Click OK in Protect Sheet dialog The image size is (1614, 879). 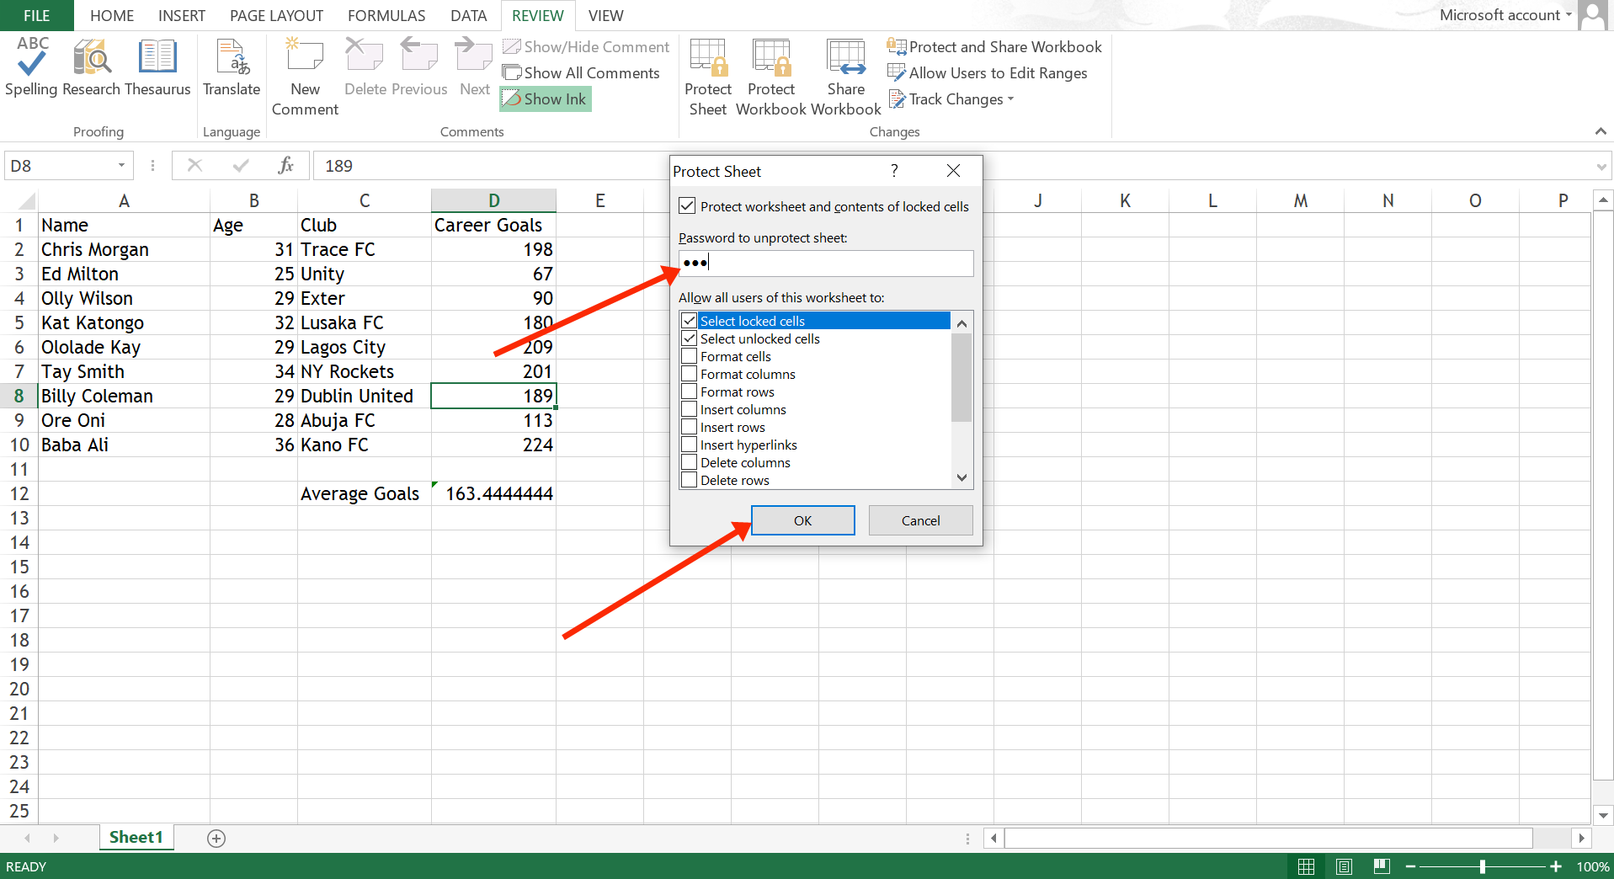coord(802,520)
